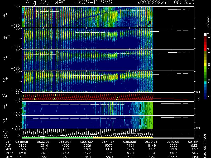Click the colorbar '100' tick label
Screen dimensions: 211x158
(x=209, y=66)
